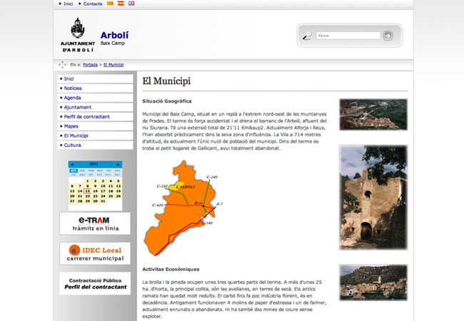Select DES month in the calendar
464x321 pixels.
(117, 175)
